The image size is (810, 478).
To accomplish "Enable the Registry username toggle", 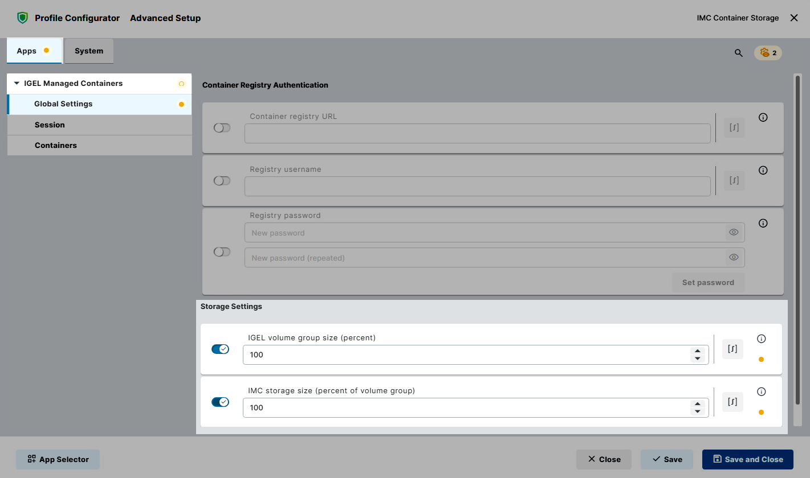I will tap(222, 180).
